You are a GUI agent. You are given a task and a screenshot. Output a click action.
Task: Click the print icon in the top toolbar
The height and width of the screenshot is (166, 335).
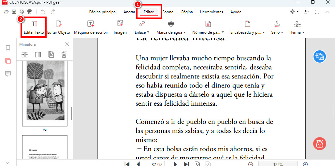point(30,12)
